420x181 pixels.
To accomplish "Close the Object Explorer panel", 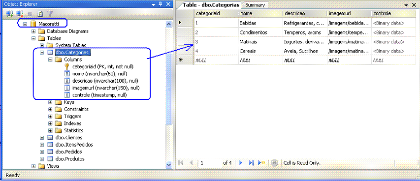I will click(x=168, y=4).
